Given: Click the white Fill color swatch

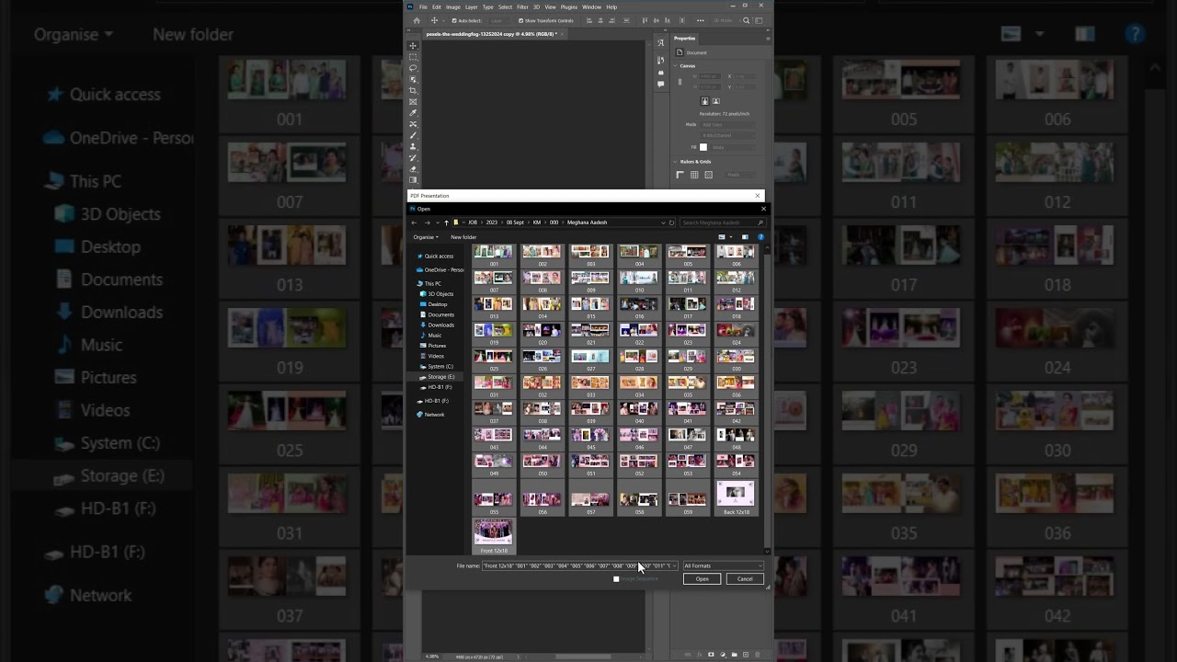Looking at the screenshot, I should click(x=703, y=147).
